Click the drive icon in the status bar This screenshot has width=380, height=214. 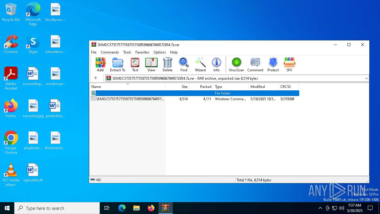pyautogui.click(x=93, y=180)
